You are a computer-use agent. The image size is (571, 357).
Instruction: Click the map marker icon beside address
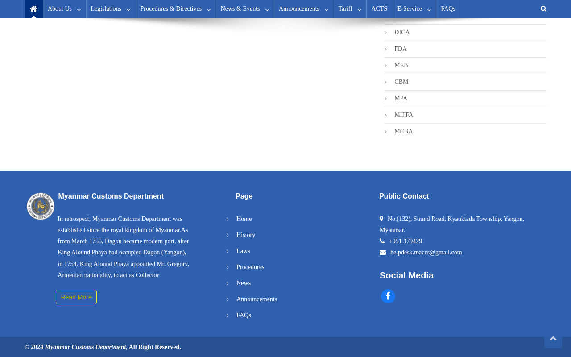[381, 219]
